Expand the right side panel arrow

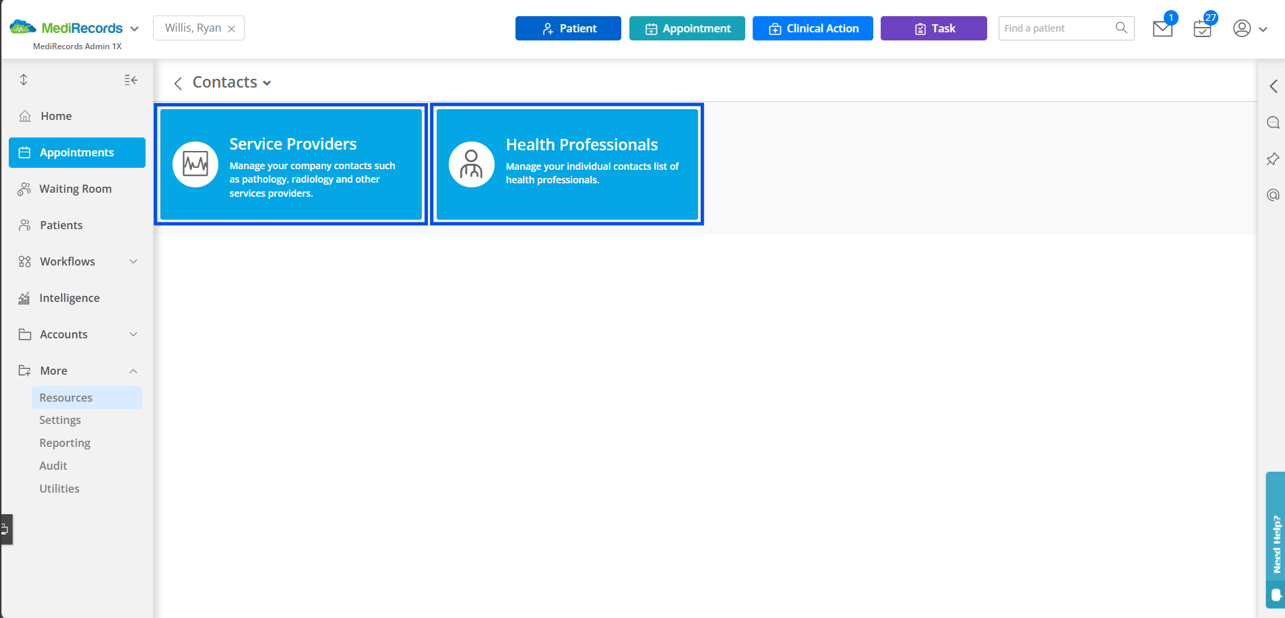pyautogui.click(x=1273, y=86)
